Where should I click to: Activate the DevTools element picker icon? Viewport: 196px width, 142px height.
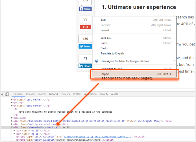(2, 94)
